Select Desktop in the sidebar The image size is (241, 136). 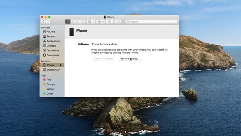tap(52, 46)
